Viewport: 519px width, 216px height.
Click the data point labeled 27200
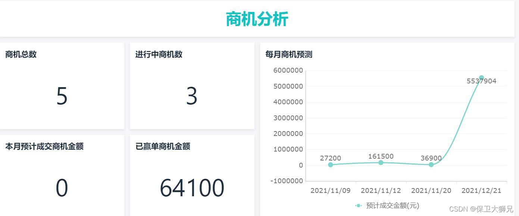click(331, 165)
